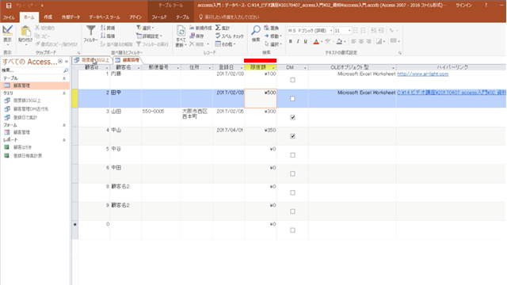507x285 pixels.
Task: Toggle italic formatting
Action: point(298,41)
